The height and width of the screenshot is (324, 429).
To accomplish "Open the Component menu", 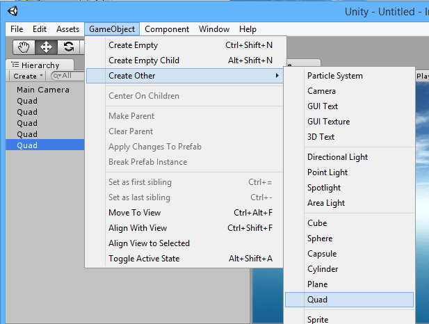I will coord(167,29).
